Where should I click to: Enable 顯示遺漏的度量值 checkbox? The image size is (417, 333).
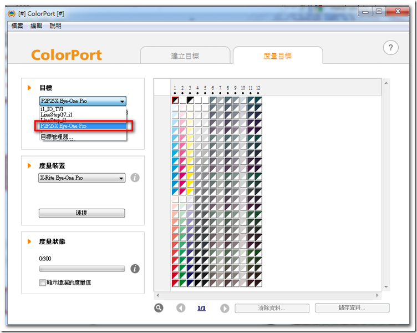[x=42, y=282]
